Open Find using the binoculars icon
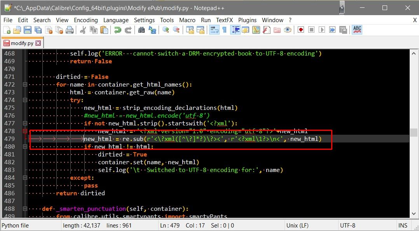Viewport: 419px width, 231px height. (141, 30)
